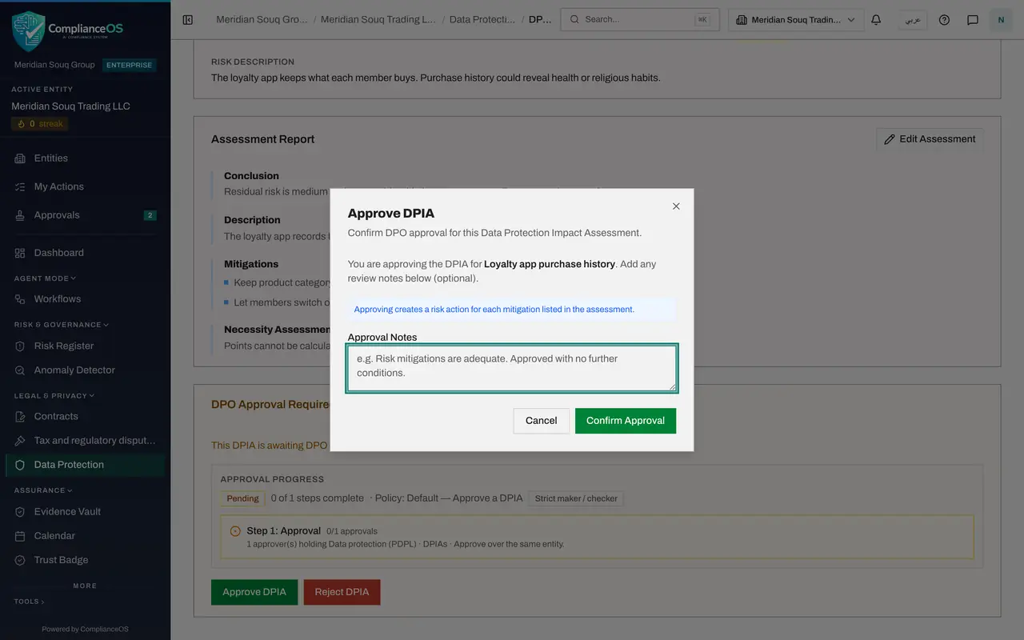Open Data Protection in the sidebar

[85, 465]
